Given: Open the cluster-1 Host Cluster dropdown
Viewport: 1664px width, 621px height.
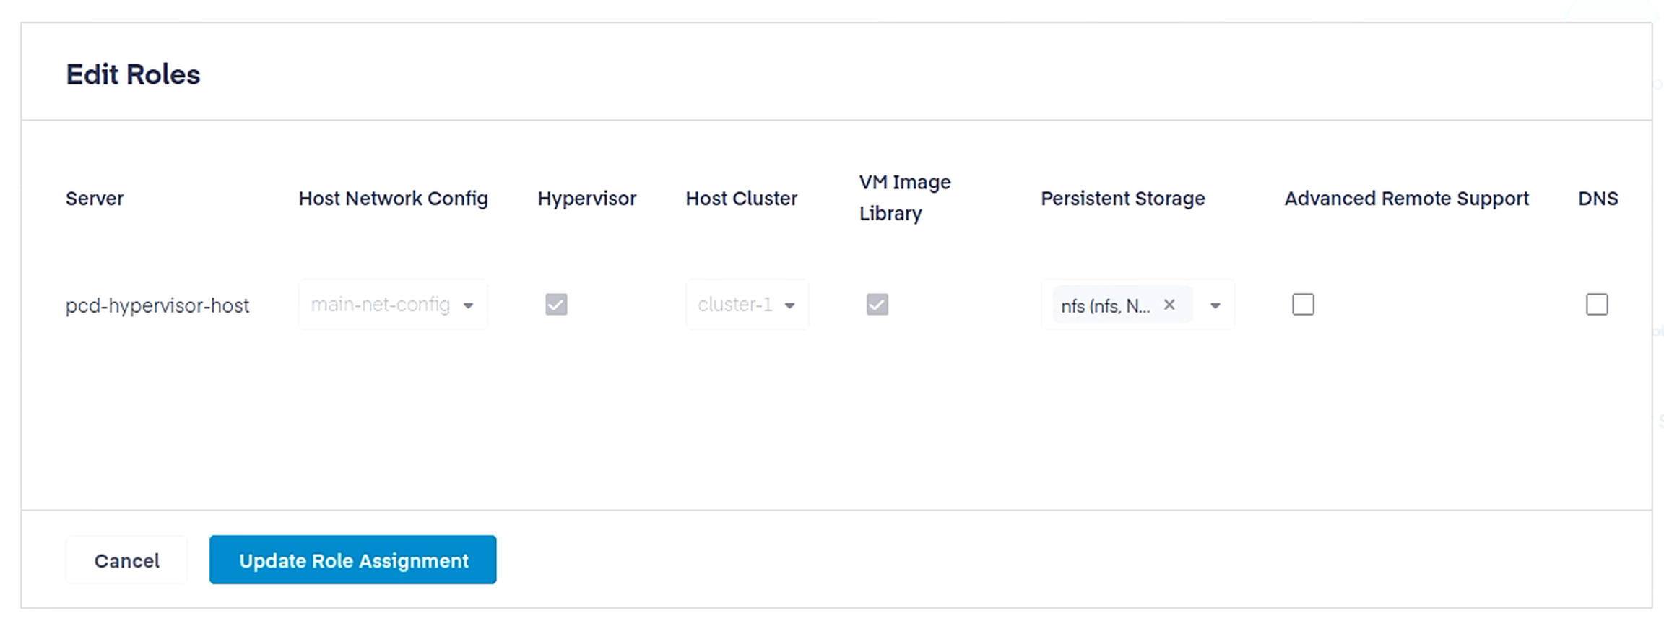Looking at the screenshot, I should click(x=746, y=305).
